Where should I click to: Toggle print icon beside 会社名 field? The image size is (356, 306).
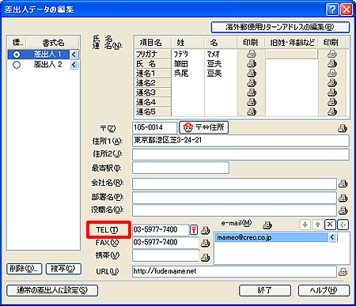[343, 183]
